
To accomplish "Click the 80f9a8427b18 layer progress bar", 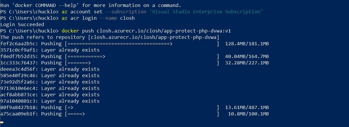I will (142, 108).
